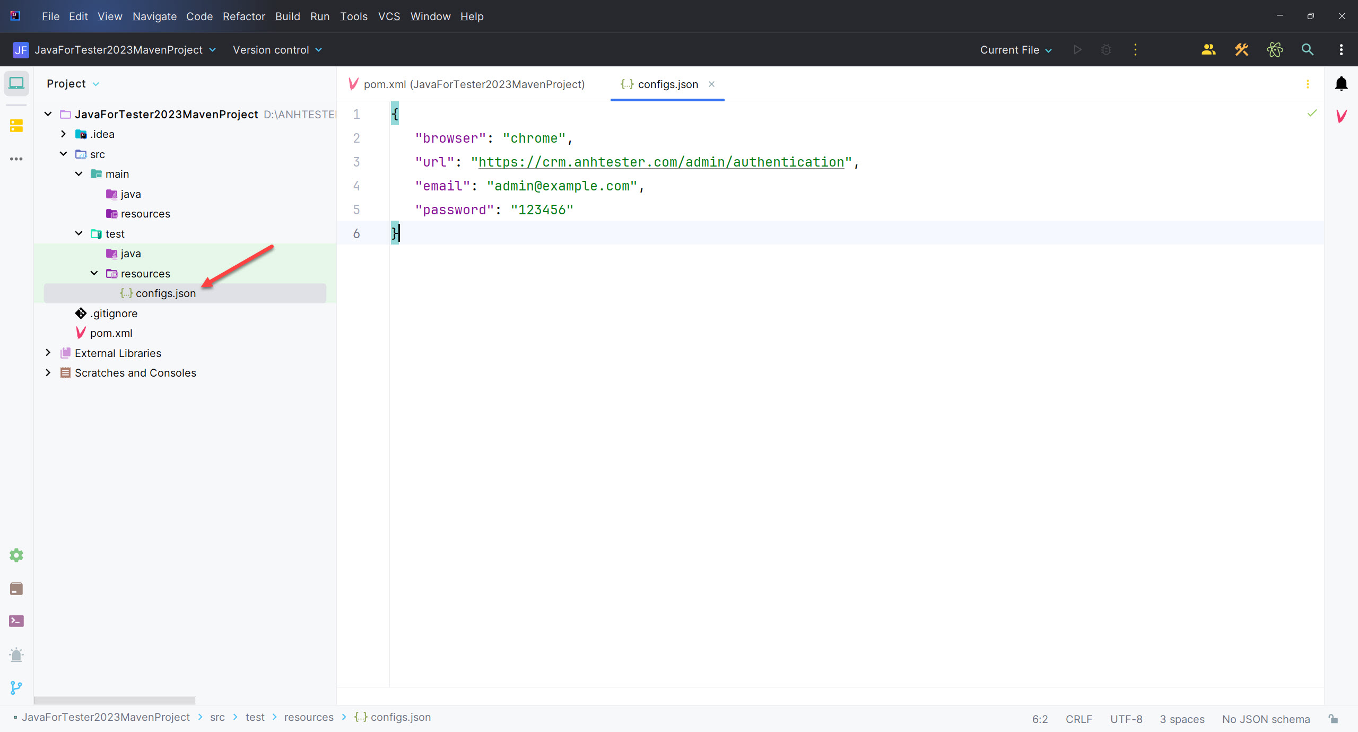
Task: Expand Scratches and Consoles node
Action: pyautogui.click(x=48, y=372)
